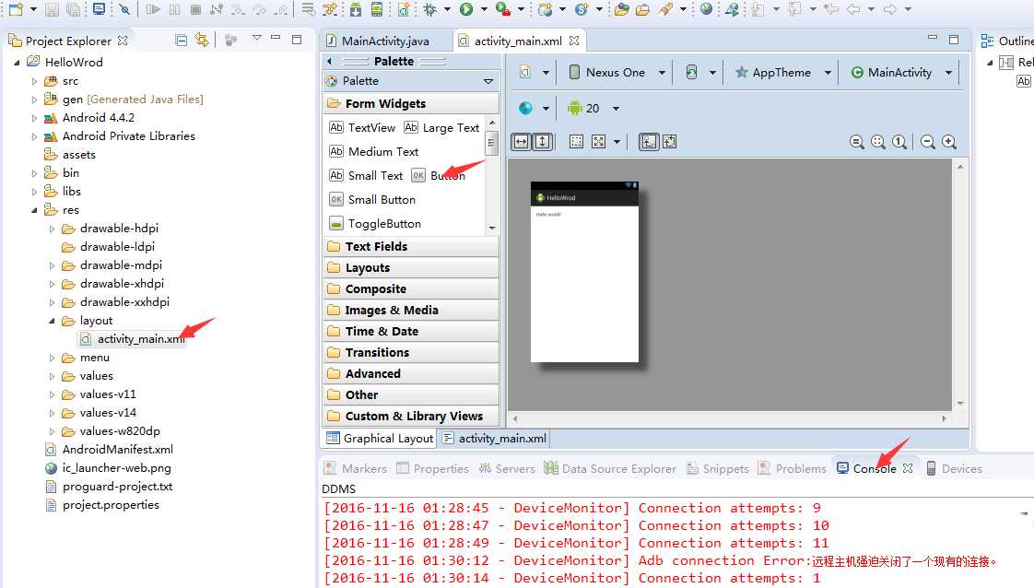Open the Palette options dropdown arrow

(488, 81)
